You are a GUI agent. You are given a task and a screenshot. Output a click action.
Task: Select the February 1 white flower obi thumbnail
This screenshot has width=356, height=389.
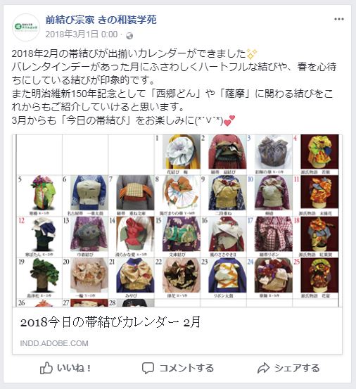pos(182,152)
